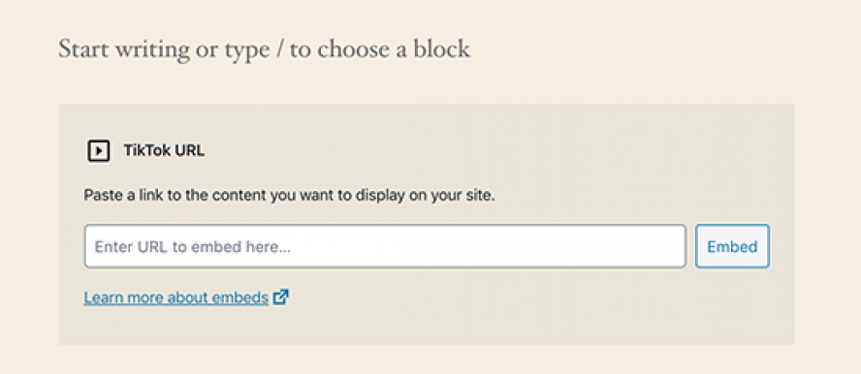Click blank area beneath Learn more link
The image size is (861, 374).
click(175, 327)
